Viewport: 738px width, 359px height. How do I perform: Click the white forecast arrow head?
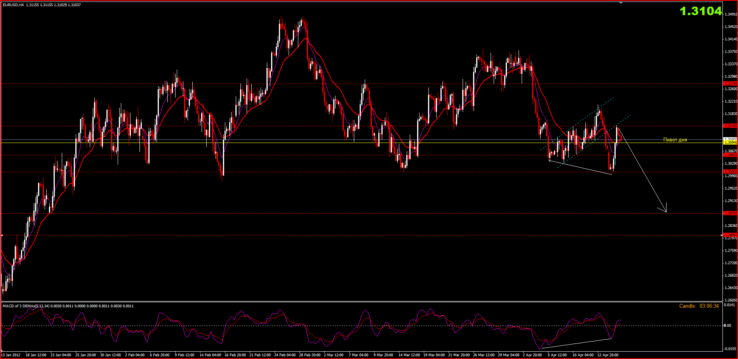click(666, 212)
